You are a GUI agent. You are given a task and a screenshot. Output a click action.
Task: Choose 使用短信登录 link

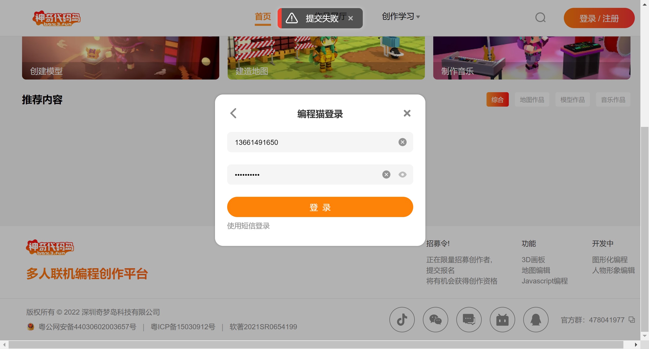tap(248, 226)
